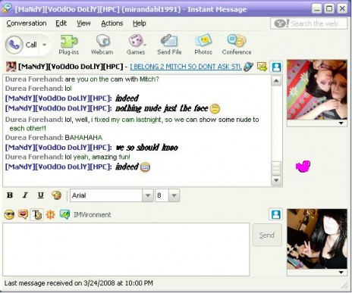Click chat scrollbar up arrow
The image size is (352, 293).
pos(276,81)
